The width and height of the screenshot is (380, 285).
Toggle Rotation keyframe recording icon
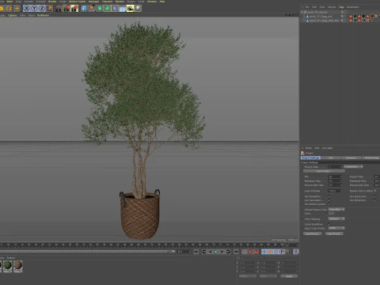[276, 252]
